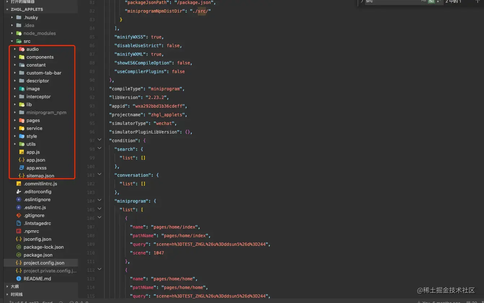
Task: Click the audio folder icon
Action: 22,49
